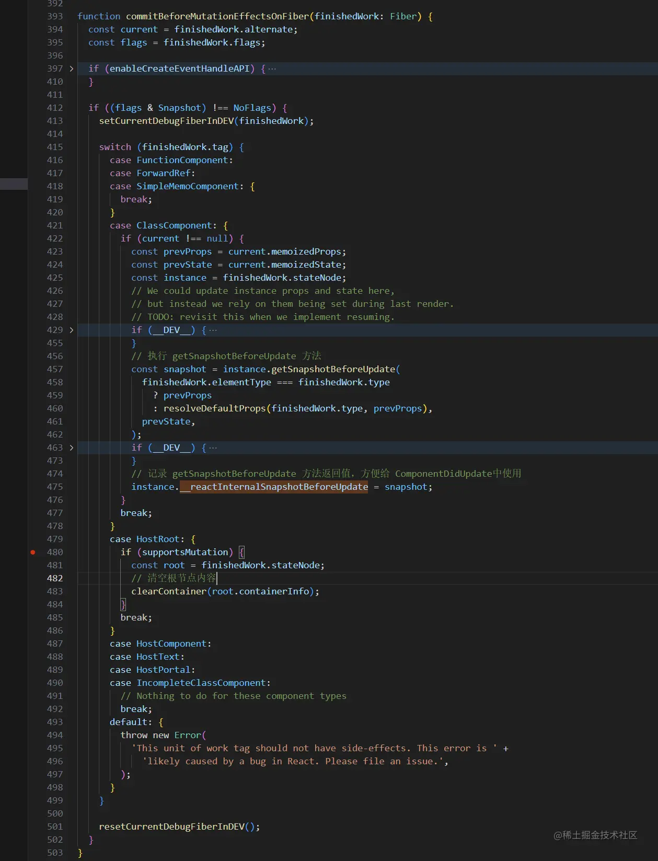Click line number 503
This screenshot has height=861, width=658.
[x=55, y=853]
